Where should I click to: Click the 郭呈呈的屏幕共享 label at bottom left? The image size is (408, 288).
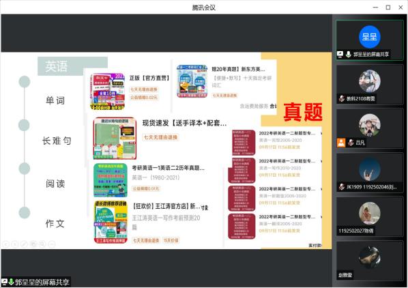(x=42, y=282)
